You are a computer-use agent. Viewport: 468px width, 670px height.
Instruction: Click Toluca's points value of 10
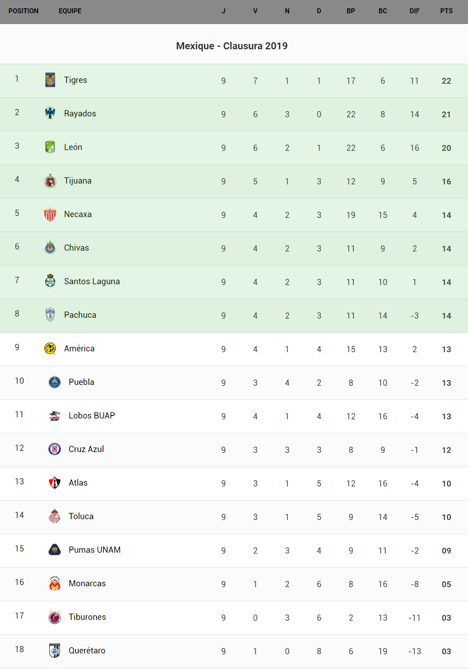coord(446,517)
